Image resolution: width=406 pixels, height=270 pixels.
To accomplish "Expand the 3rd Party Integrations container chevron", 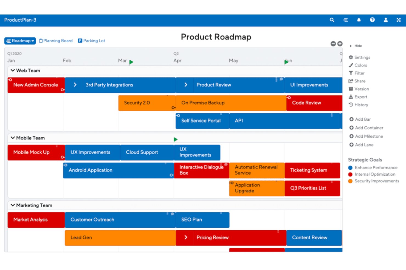I will tap(75, 85).
